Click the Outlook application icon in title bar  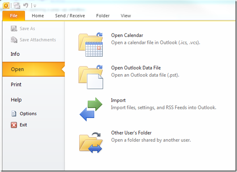(6, 6)
